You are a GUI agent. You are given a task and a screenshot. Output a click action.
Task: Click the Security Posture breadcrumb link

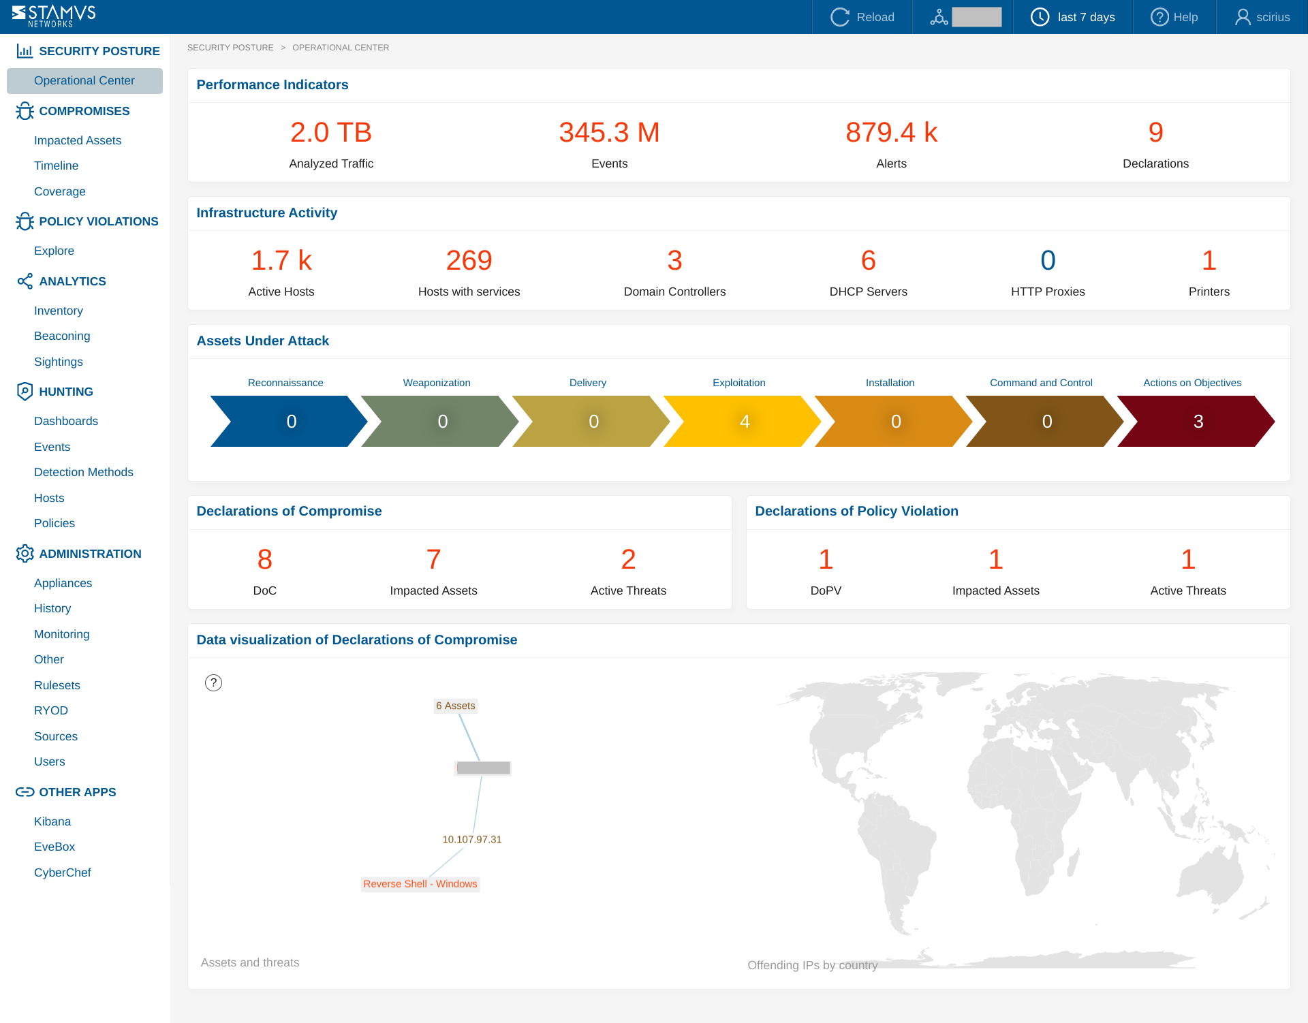coord(230,48)
